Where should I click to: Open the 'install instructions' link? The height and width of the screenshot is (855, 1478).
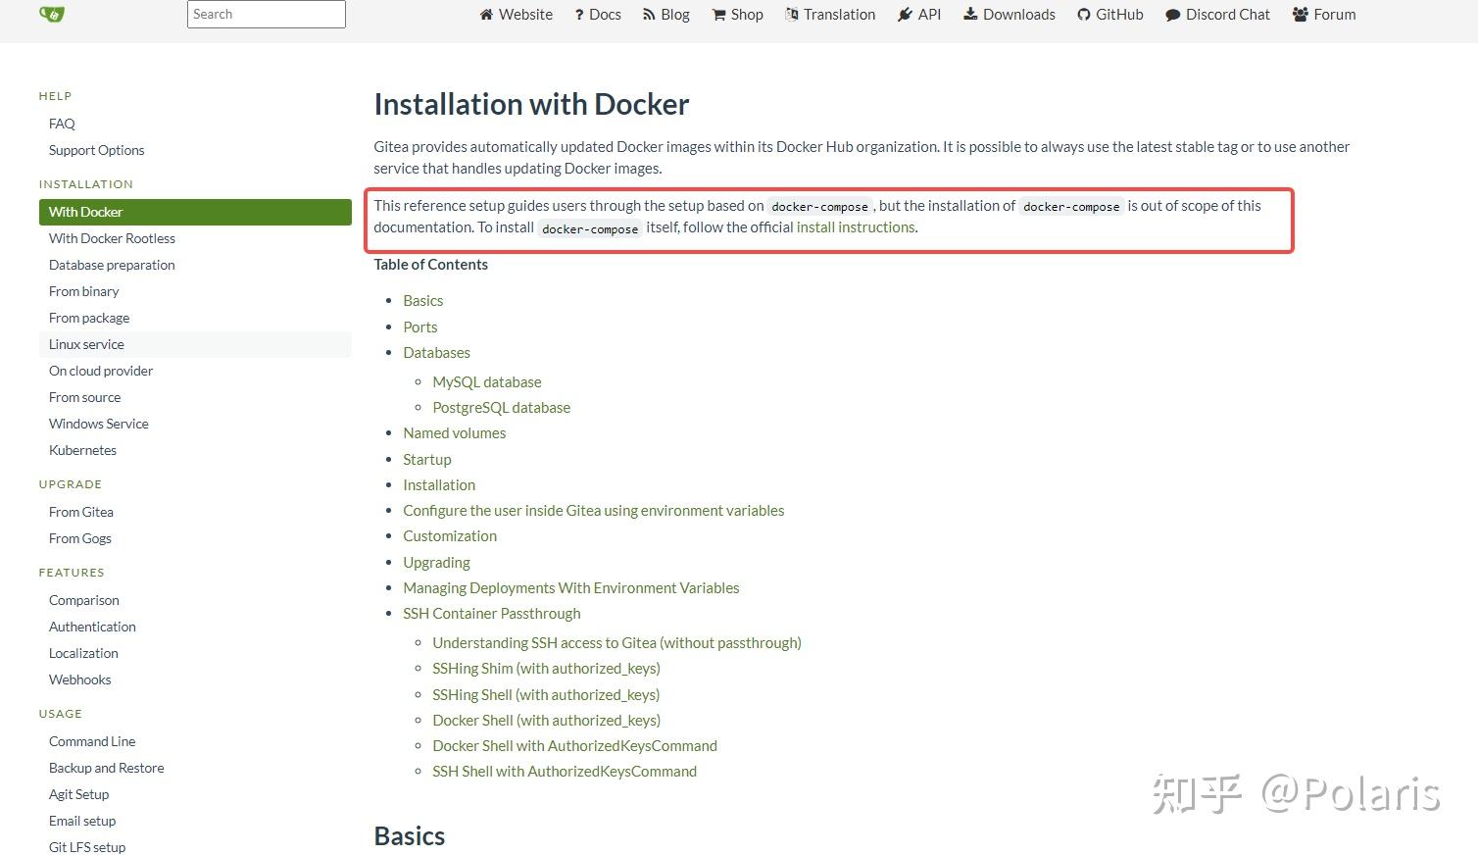(854, 226)
